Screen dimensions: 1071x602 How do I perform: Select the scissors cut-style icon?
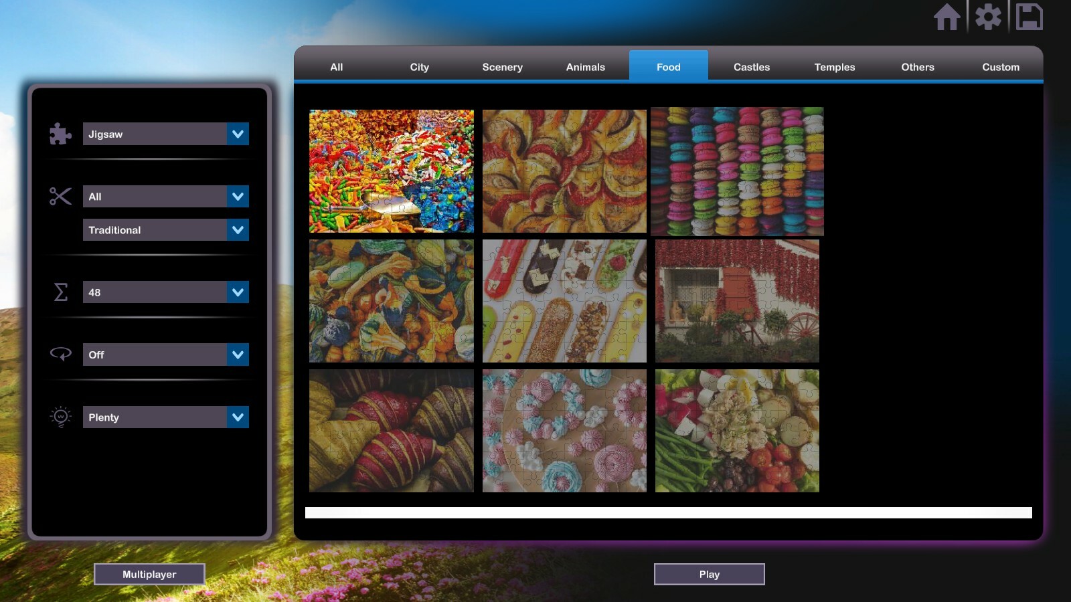pyautogui.click(x=60, y=196)
